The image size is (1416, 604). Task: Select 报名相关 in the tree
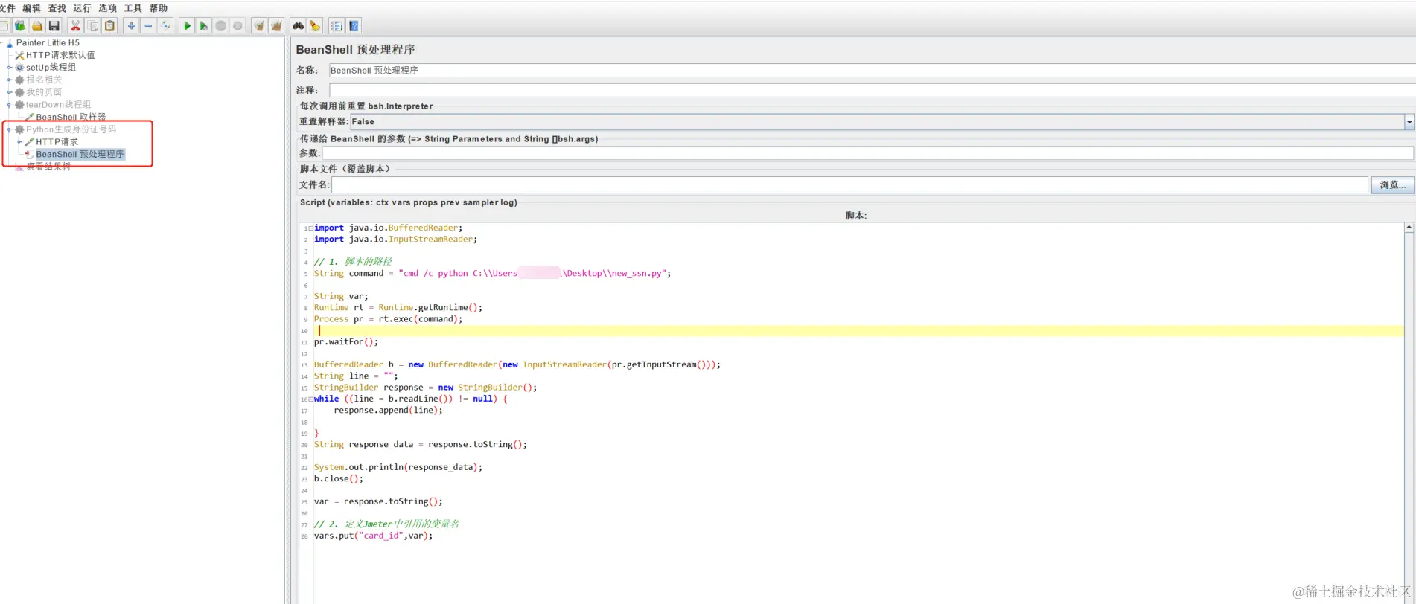pos(45,80)
